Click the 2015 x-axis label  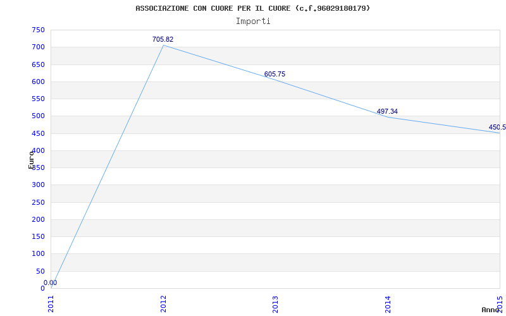tap(500, 304)
